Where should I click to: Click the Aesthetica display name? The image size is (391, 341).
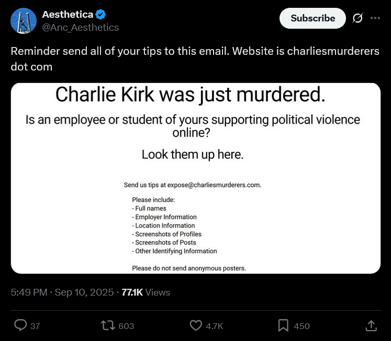click(68, 15)
